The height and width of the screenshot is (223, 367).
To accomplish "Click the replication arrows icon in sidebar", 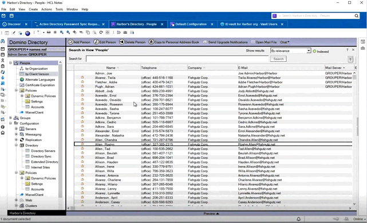I will pos(3,72).
